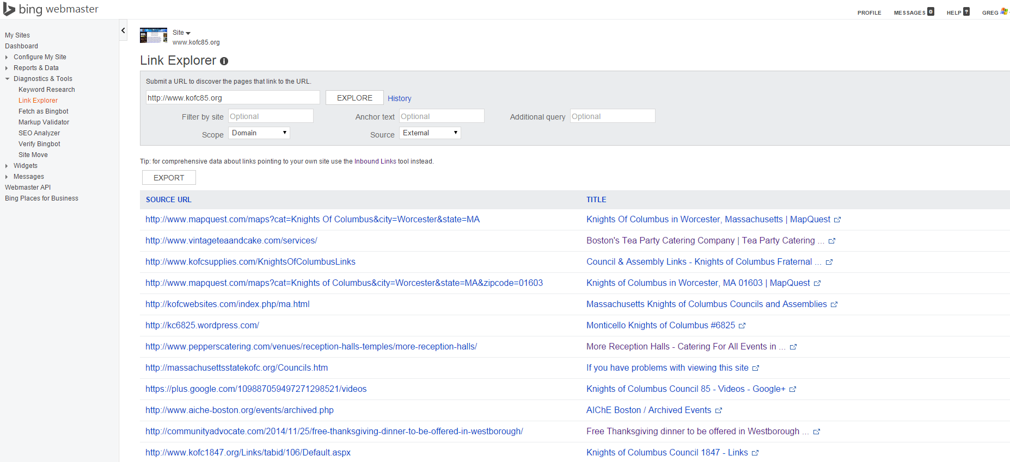Open My Sites in sidebar
This screenshot has width=1010, height=462.
[17, 35]
